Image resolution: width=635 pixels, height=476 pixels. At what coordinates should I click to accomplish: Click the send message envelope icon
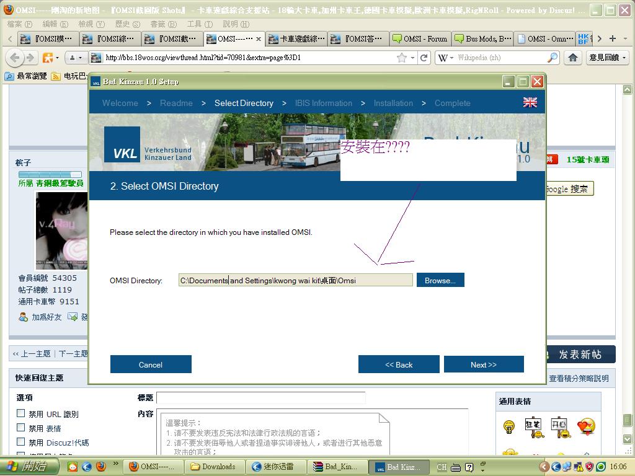click(x=73, y=317)
